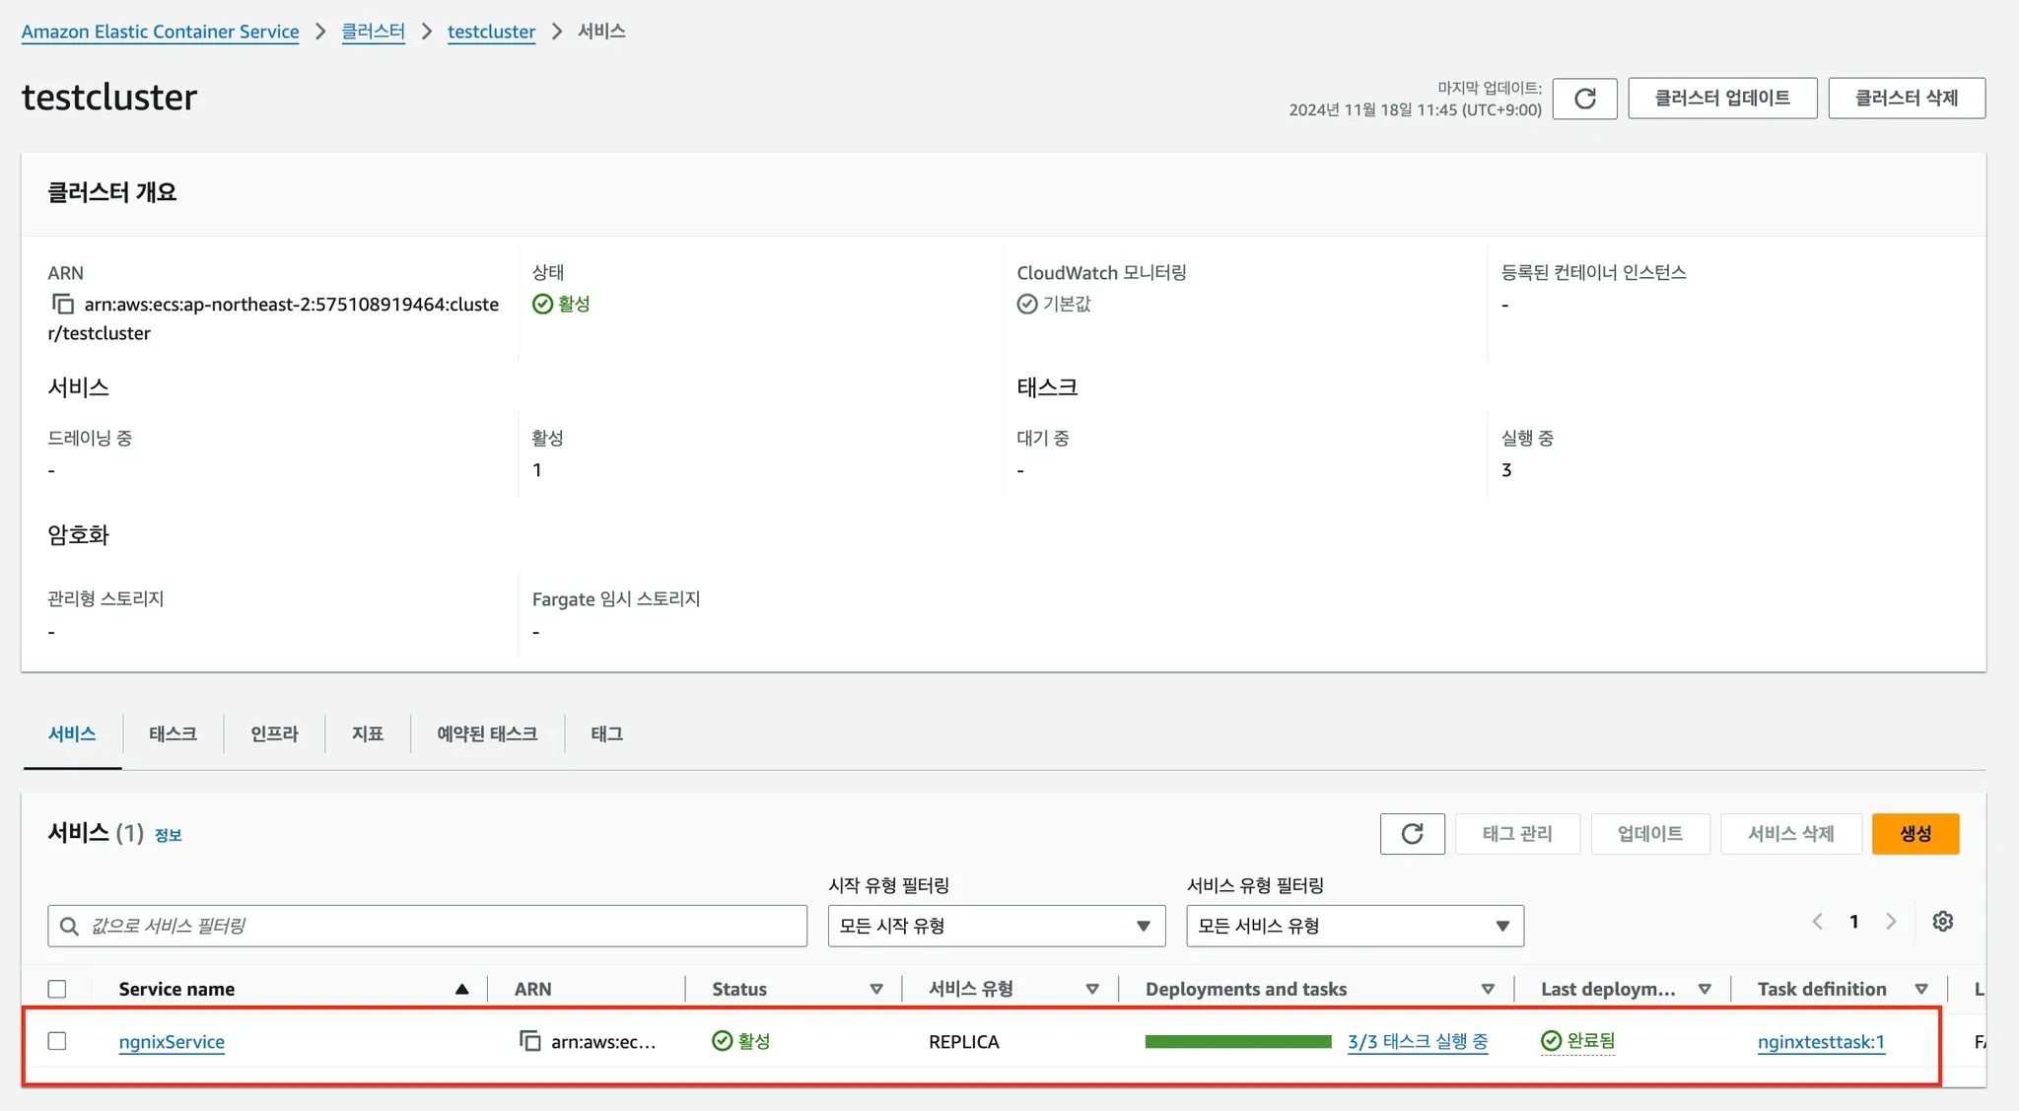Select all services checkbox in header
Viewport: 2019px width, 1111px height.
57,989
